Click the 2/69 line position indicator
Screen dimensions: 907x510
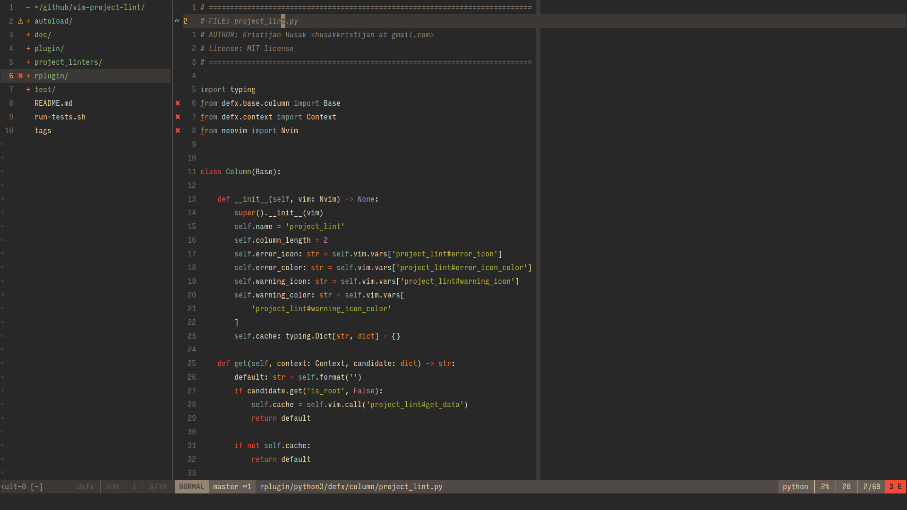coord(872,487)
